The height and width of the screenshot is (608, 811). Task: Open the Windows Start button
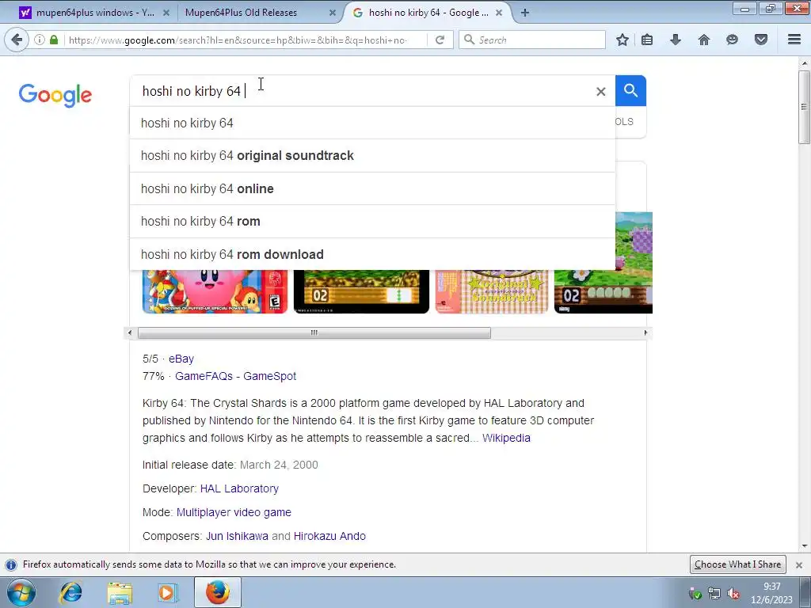pyautogui.click(x=21, y=592)
